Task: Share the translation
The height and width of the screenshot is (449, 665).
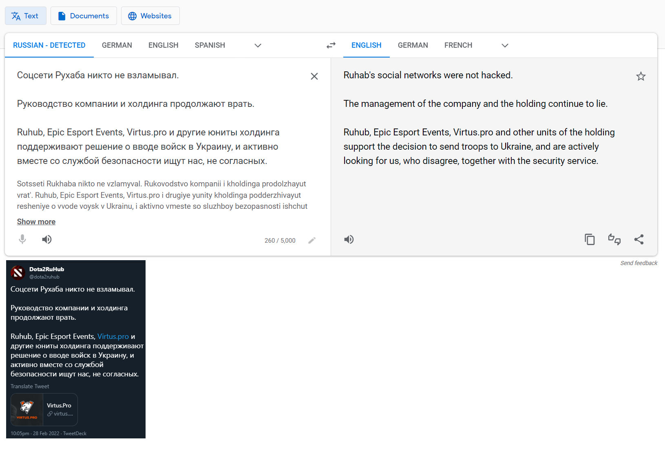Action: pos(639,239)
